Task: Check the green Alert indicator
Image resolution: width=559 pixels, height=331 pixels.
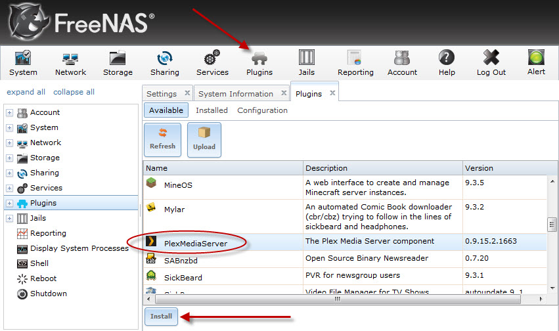Action: pyautogui.click(x=536, y=57)
